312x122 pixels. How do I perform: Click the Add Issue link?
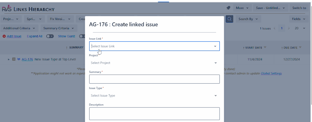[x=14, y=36]
